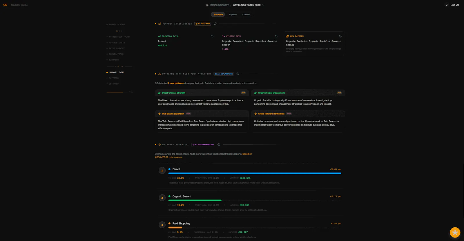The image size is (464, 241).
Task: Click the 1.40% at-risk value
Action: click(225, 49)
